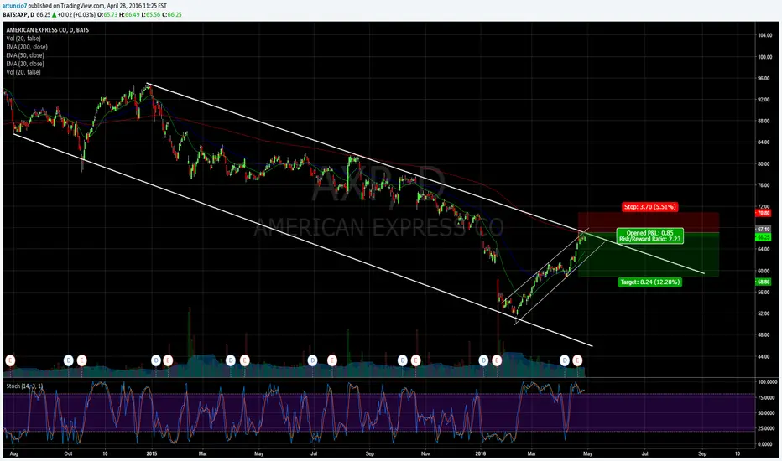Click the 104.00 price axis label
This screenshot has width=782, height=461.
click(764, 35)
